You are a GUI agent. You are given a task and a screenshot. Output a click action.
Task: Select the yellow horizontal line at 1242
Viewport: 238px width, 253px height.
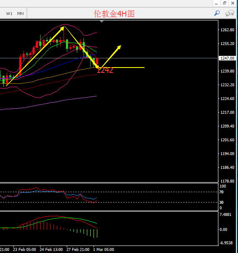coord(122,68)
